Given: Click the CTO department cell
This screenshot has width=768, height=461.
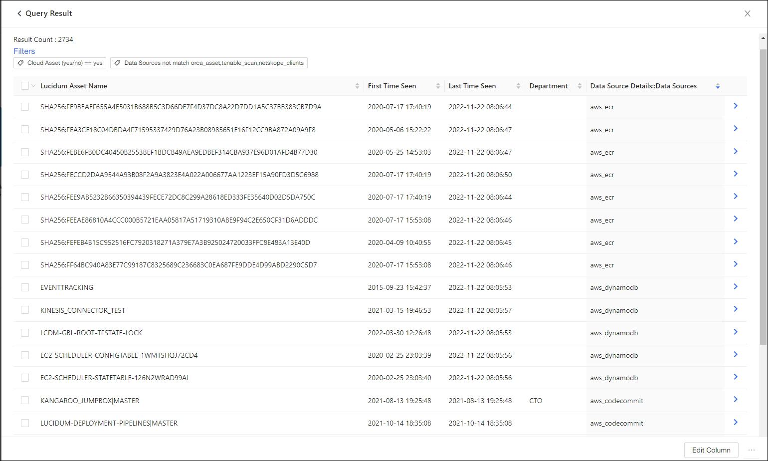Looking at the screenshot, I should click(x=536, y=401).
